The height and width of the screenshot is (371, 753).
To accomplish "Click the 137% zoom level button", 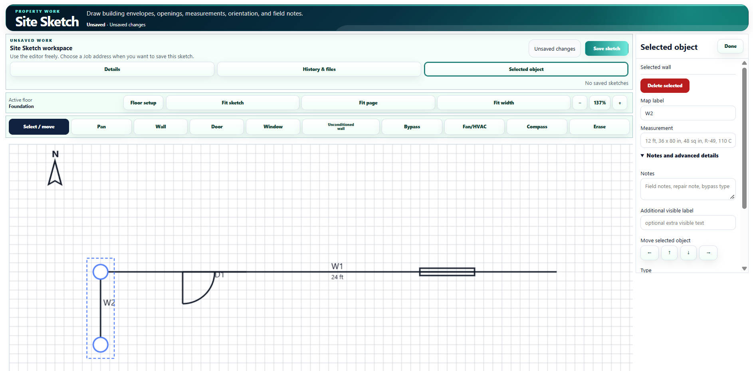I will [x=600, y=103].
